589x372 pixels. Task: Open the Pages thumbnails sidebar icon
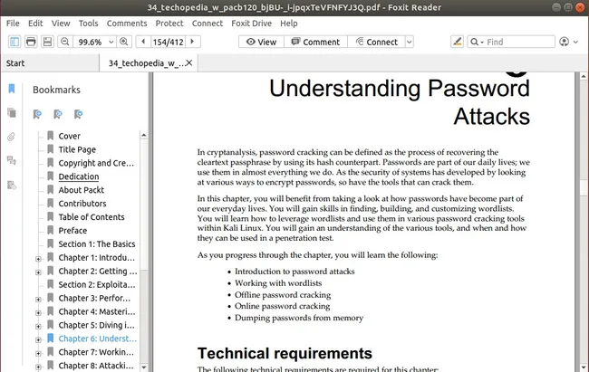tap(12, 112)
